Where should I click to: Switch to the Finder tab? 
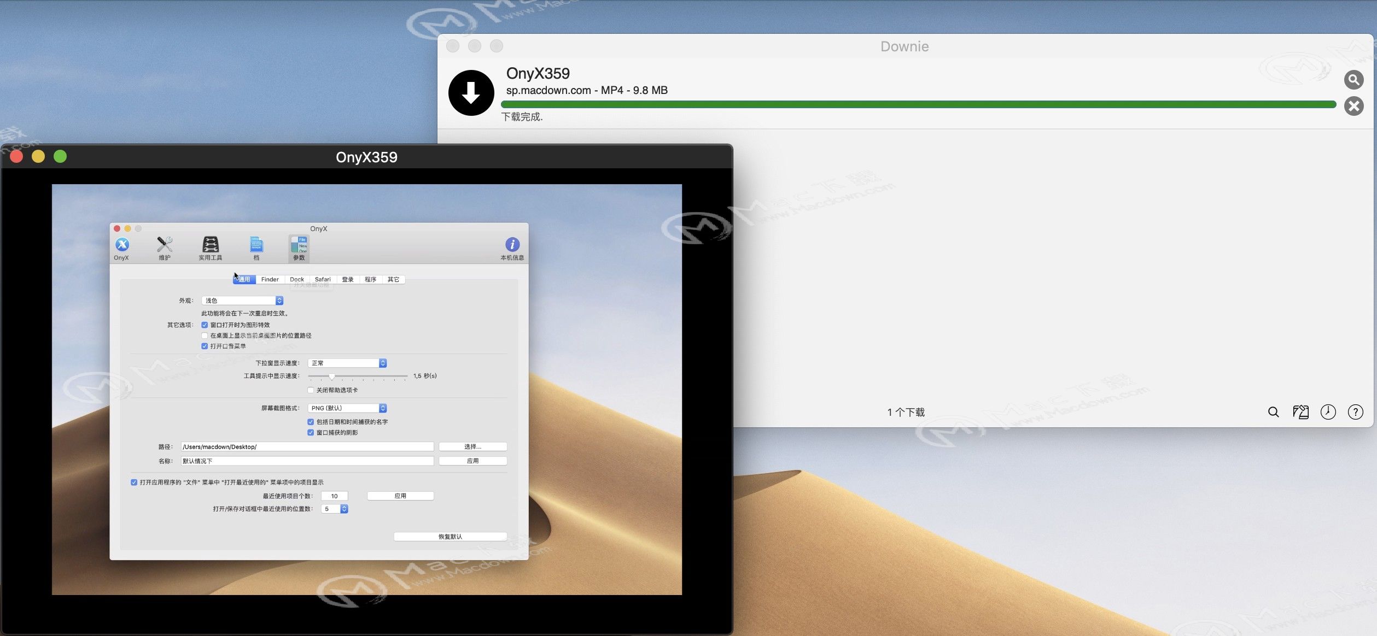click(x=270, y=279)
